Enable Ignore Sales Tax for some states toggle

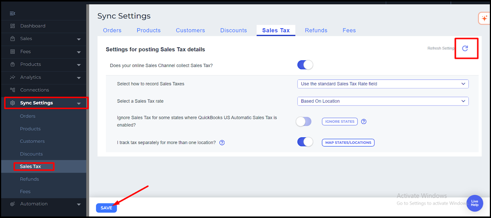click(304, 122)
